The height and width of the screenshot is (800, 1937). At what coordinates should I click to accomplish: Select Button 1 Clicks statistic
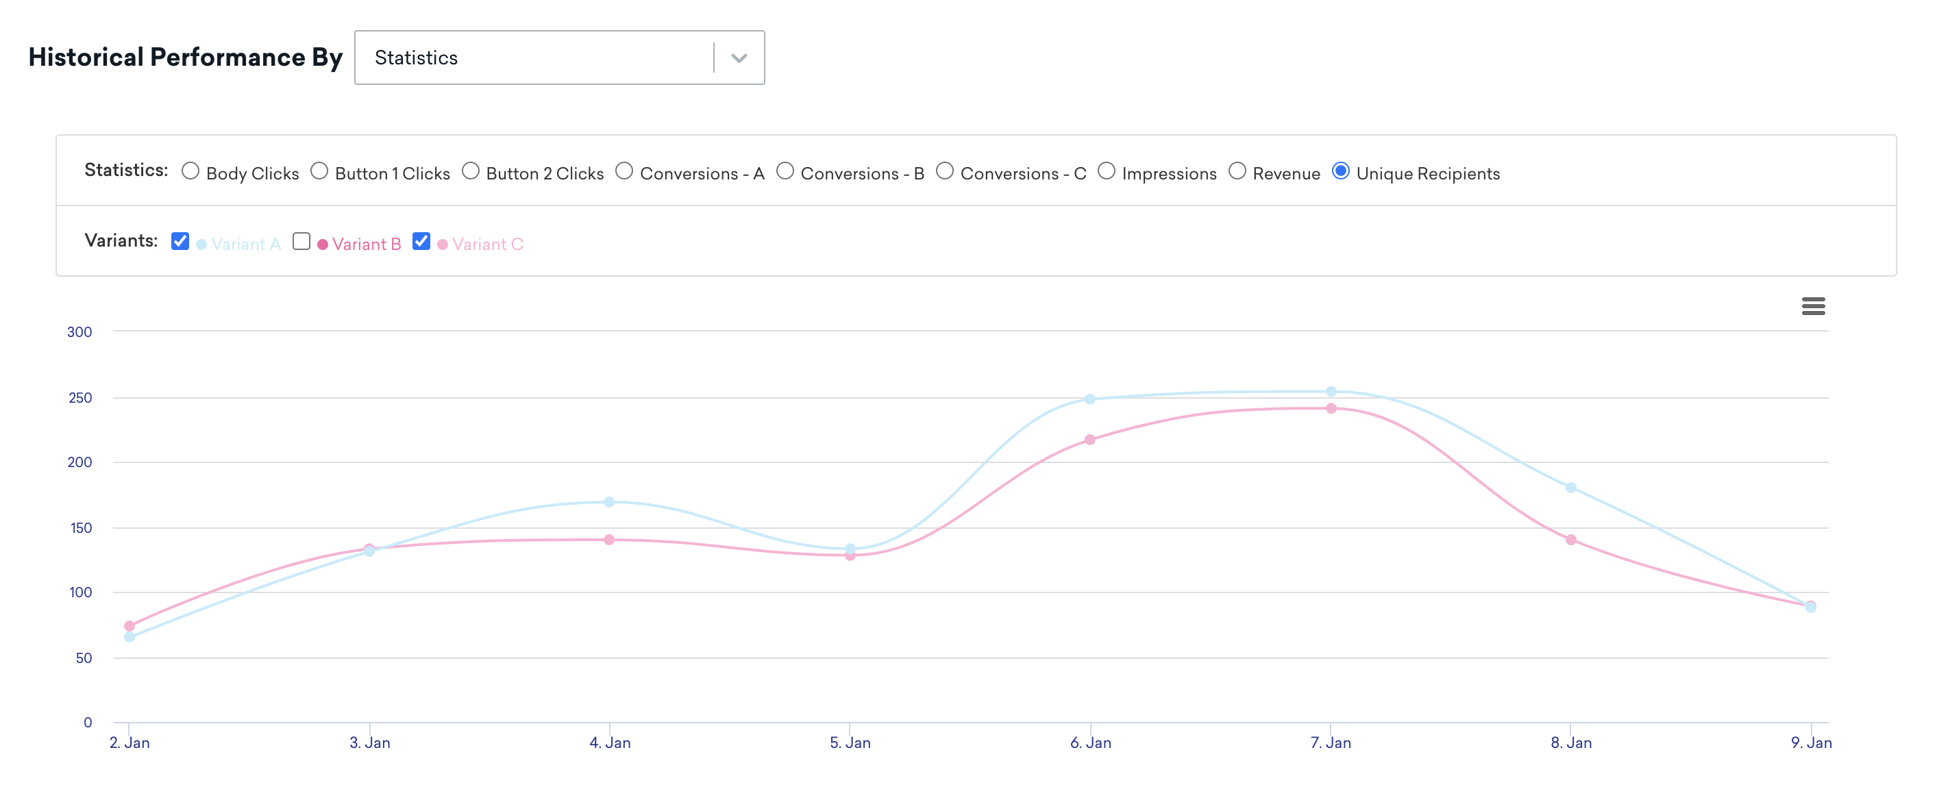320,172
